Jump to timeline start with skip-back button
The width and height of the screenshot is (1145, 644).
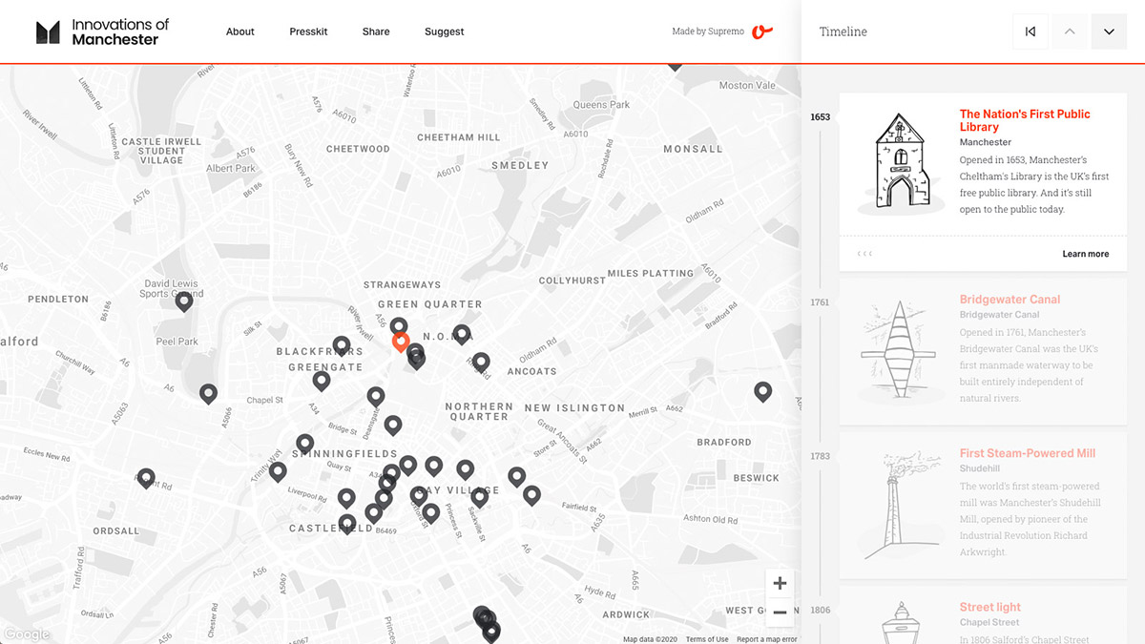1030,31
